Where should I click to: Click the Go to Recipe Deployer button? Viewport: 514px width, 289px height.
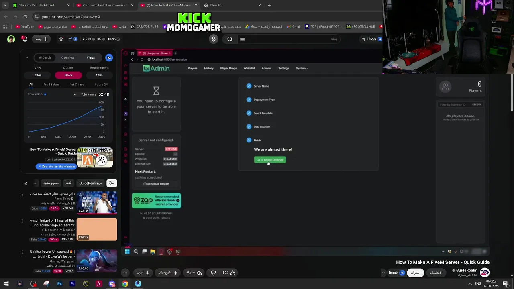(270, 160)
